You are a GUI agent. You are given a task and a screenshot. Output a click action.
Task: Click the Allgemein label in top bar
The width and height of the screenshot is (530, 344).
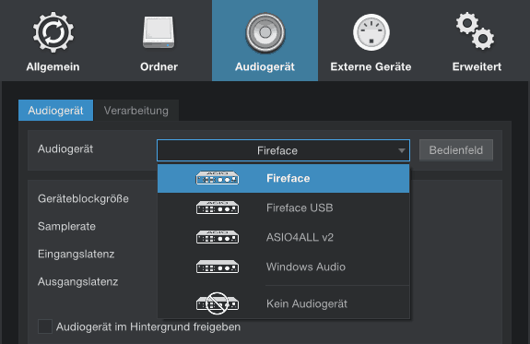tap(53, 66)
